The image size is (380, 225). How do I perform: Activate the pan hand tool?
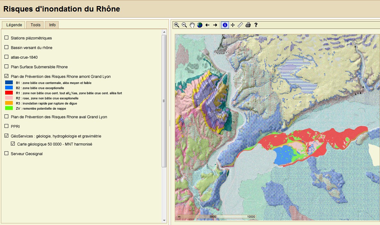point(192,25)
